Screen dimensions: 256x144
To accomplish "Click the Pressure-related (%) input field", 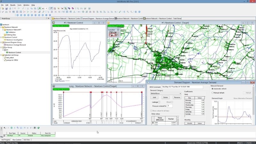I will 170,106.
